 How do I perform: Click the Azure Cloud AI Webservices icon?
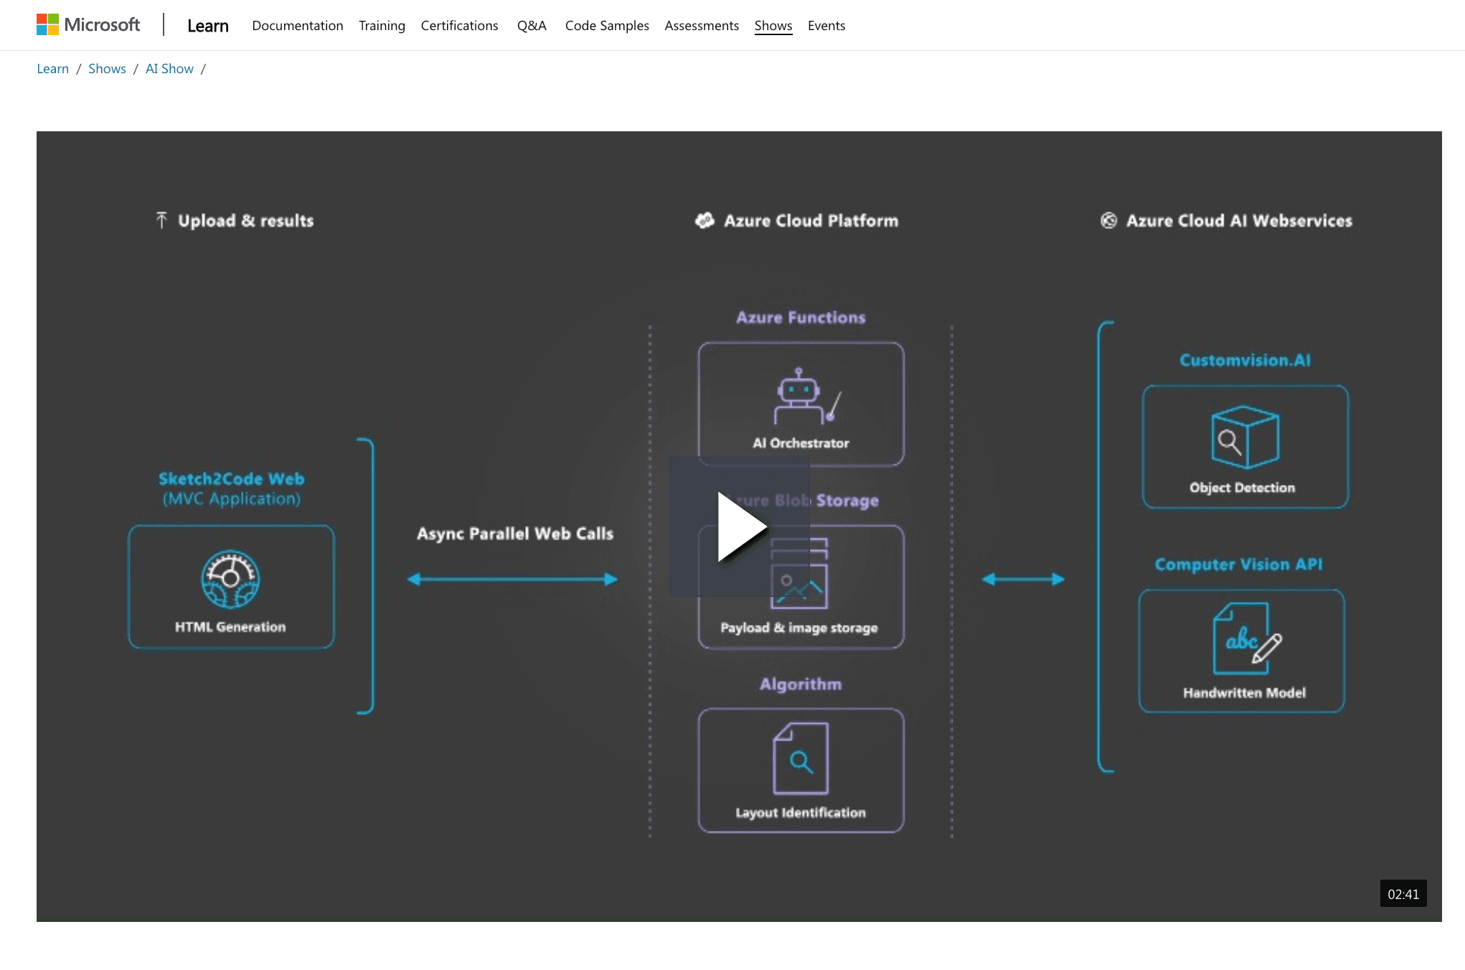pos(1108,220)
